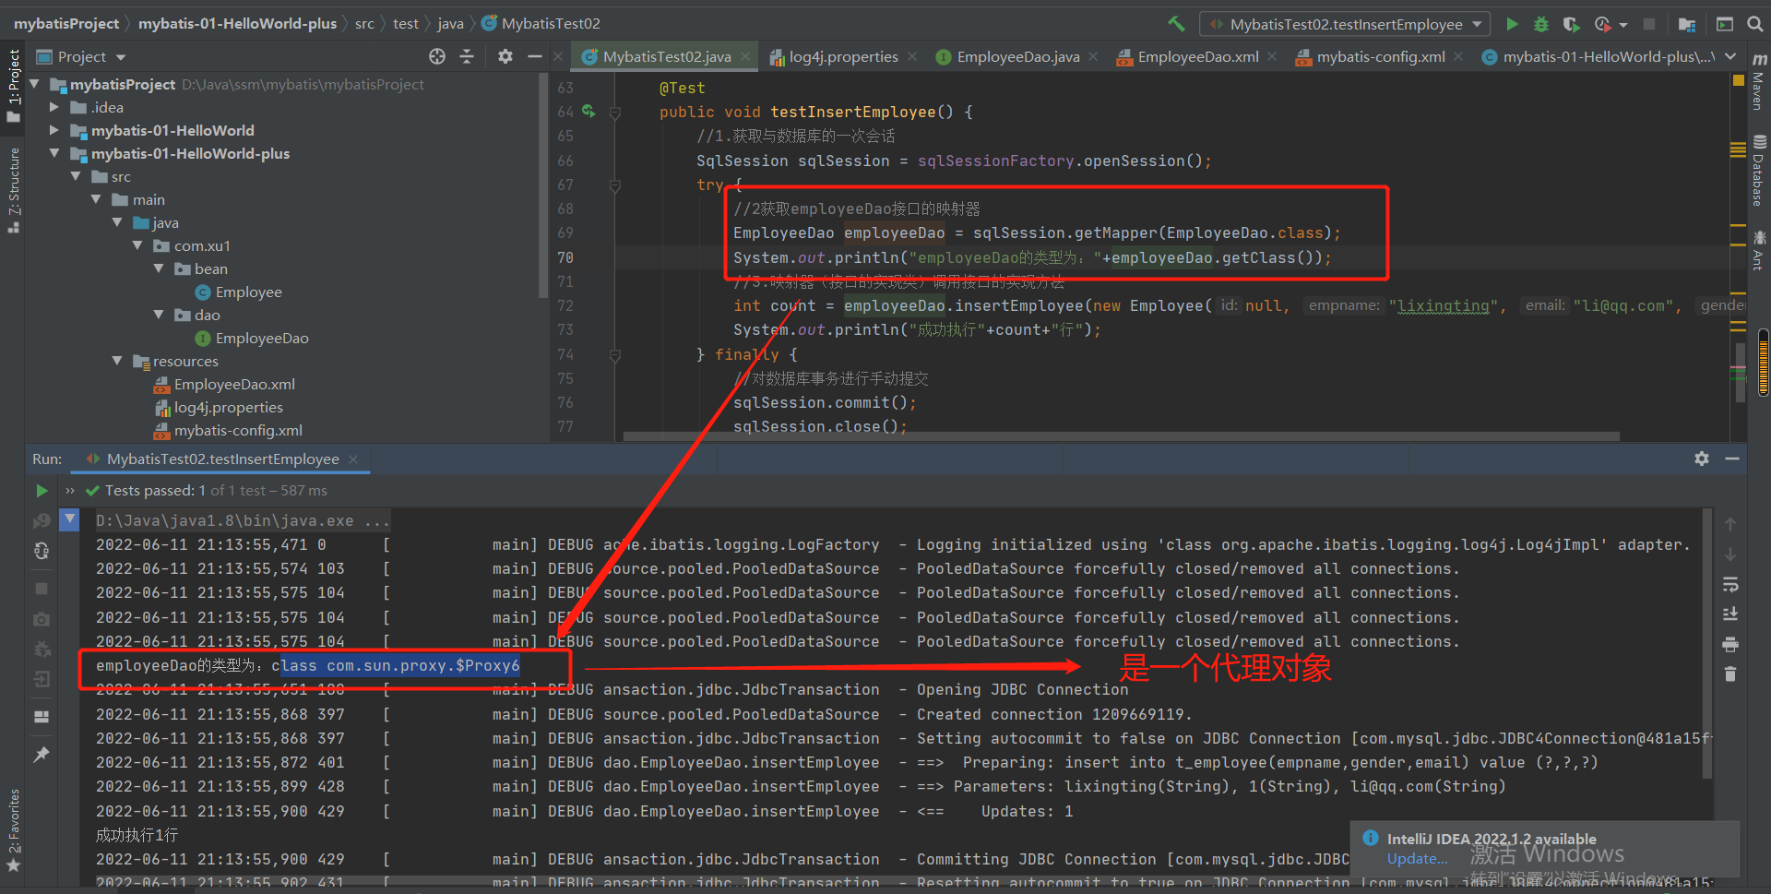Open Search Everywhere magnifier icon
The image size is (1771, 894).
pos(1754,24)
